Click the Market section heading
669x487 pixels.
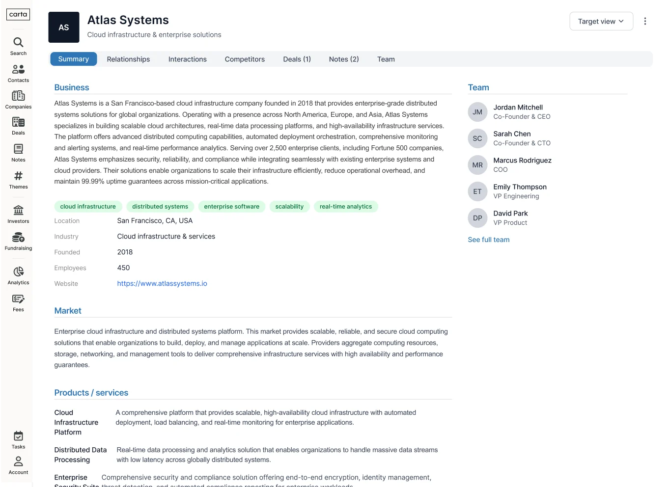click(68, 311)
